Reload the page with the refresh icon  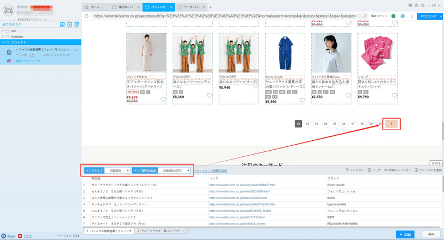pyautogui.click(x=87, y=16)
